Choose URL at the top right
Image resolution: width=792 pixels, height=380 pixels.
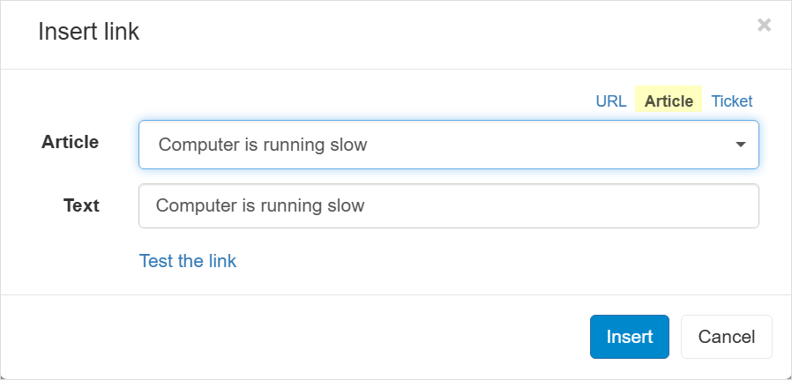tap(610, 101)
